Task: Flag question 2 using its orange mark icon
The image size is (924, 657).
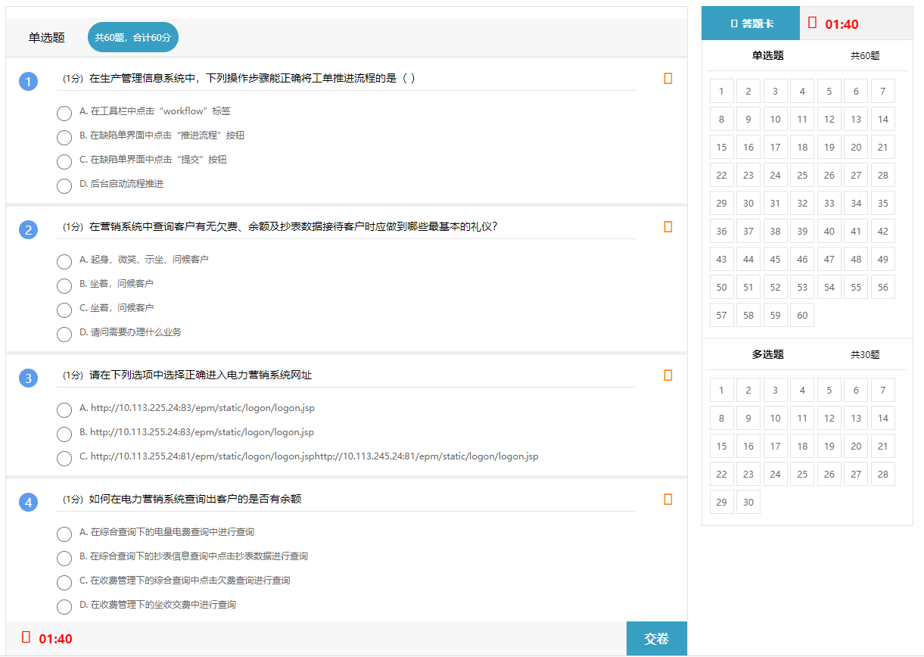Action: coord(667,226)
